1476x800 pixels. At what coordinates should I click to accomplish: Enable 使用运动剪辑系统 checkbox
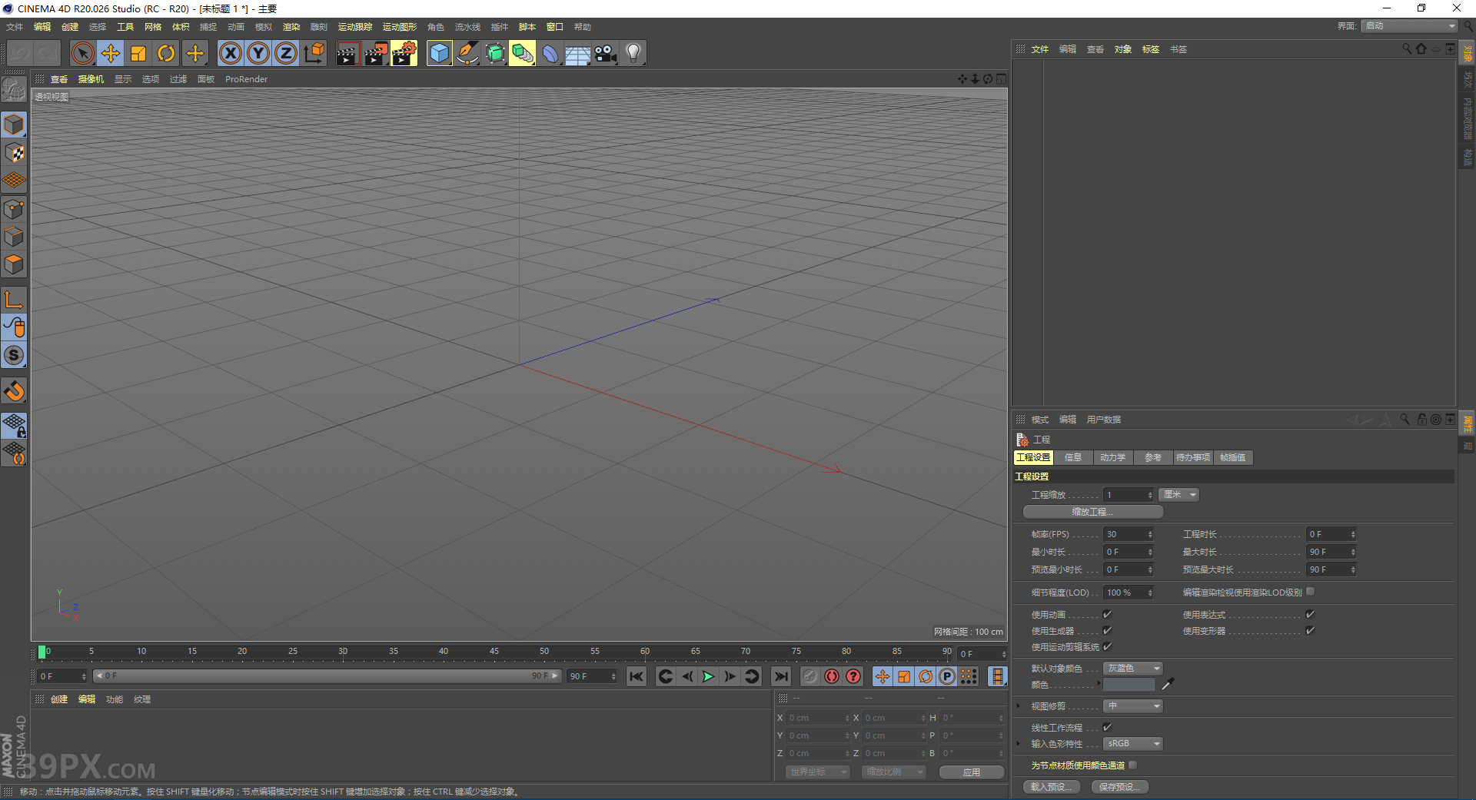pos(1107,646)
